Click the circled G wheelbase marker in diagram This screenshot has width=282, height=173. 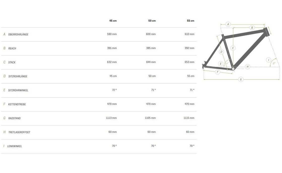241,80
